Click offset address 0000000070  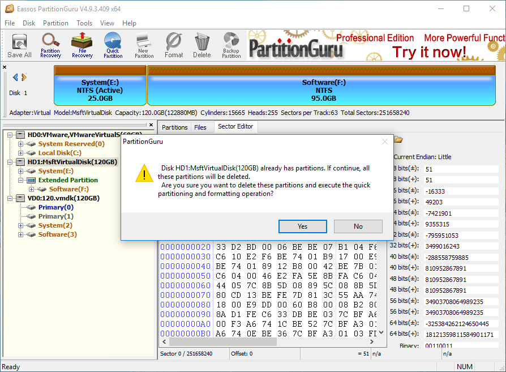[x=185, y=295]
